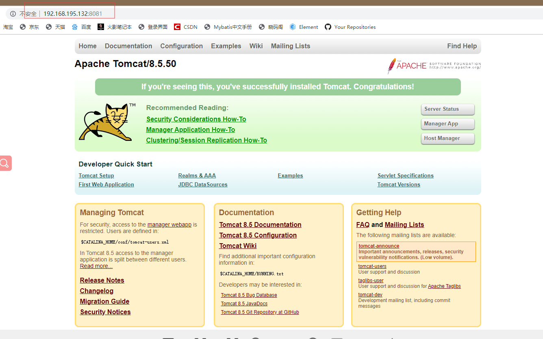Open the Tomcat 8.5 Configuration link
Viewport: 543px width, 339px height.
pyautogui.click(x=258, y=235)
